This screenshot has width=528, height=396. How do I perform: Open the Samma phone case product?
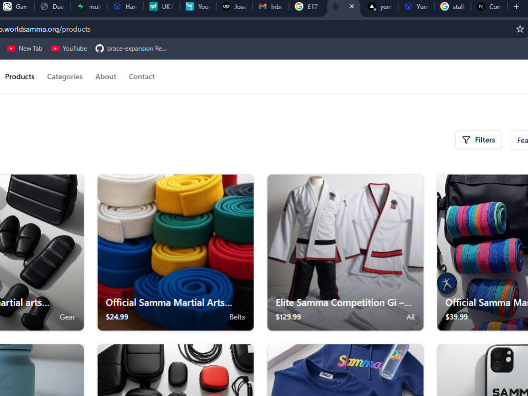[483, 370]
